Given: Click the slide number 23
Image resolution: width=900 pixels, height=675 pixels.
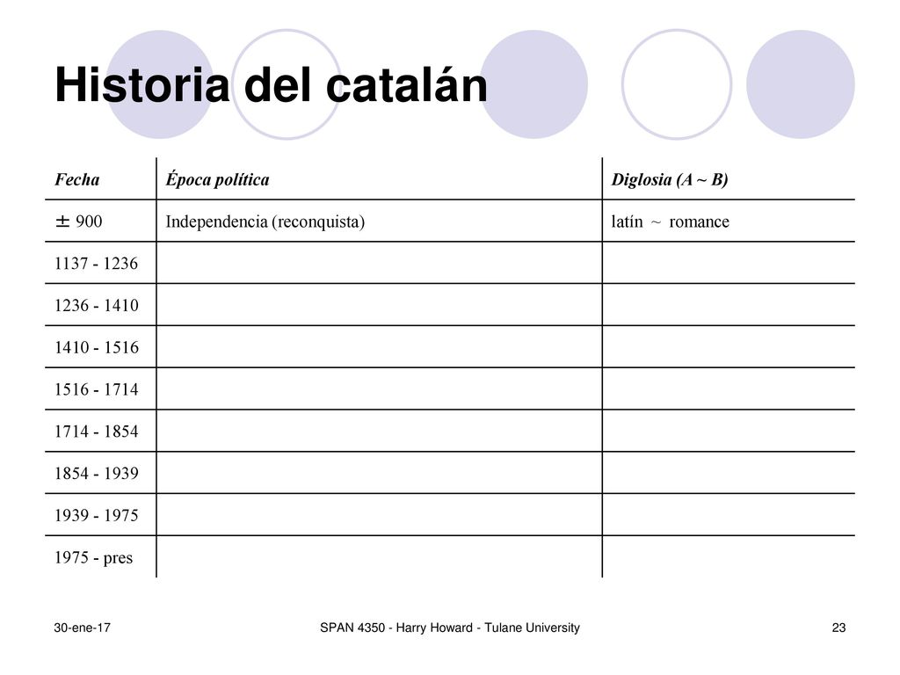Looking at the screenshot, I should click(838, 628).
